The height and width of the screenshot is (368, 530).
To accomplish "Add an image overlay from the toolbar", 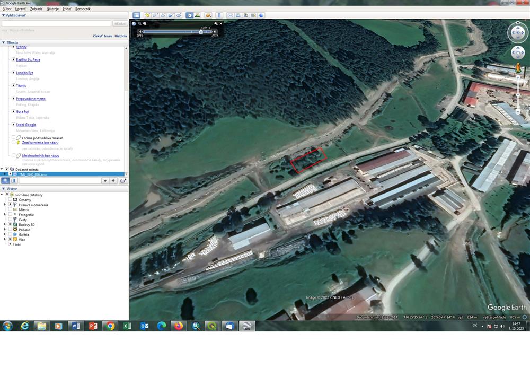I will (x=171, y=15).
